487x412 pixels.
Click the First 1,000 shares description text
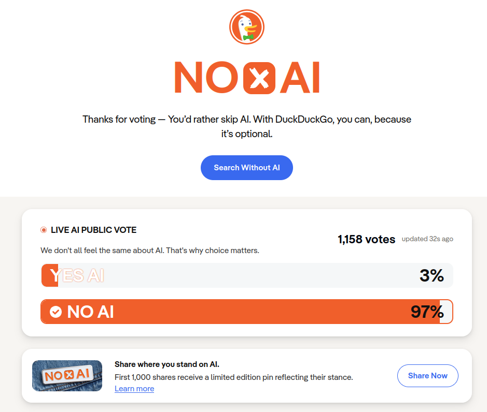(x=233, y=377)
